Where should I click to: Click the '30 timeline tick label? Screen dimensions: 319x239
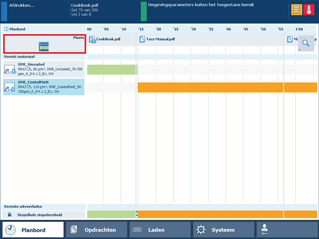pyautogui.click(x=193, y=29)
